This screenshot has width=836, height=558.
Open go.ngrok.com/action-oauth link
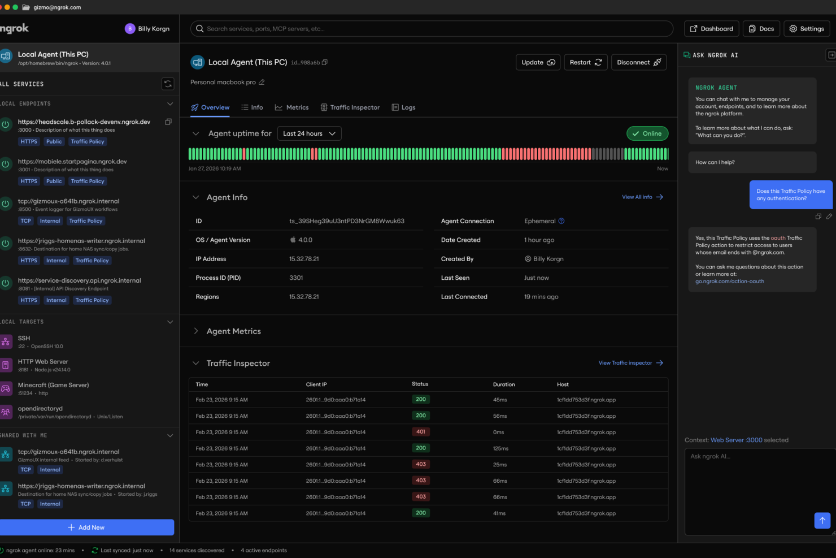tap(729, 282)
